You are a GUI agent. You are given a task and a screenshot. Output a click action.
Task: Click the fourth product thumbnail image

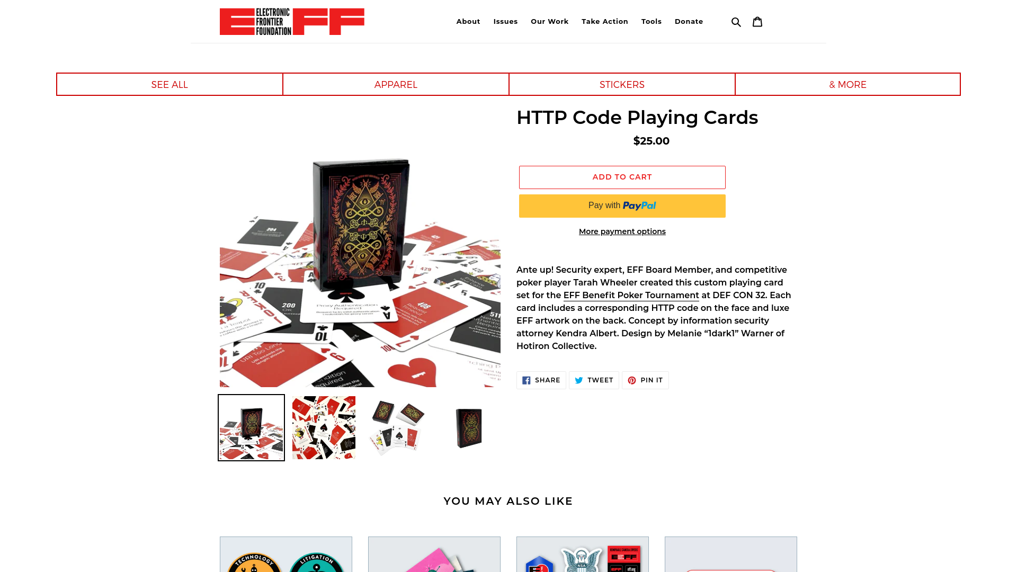(469, 427)
